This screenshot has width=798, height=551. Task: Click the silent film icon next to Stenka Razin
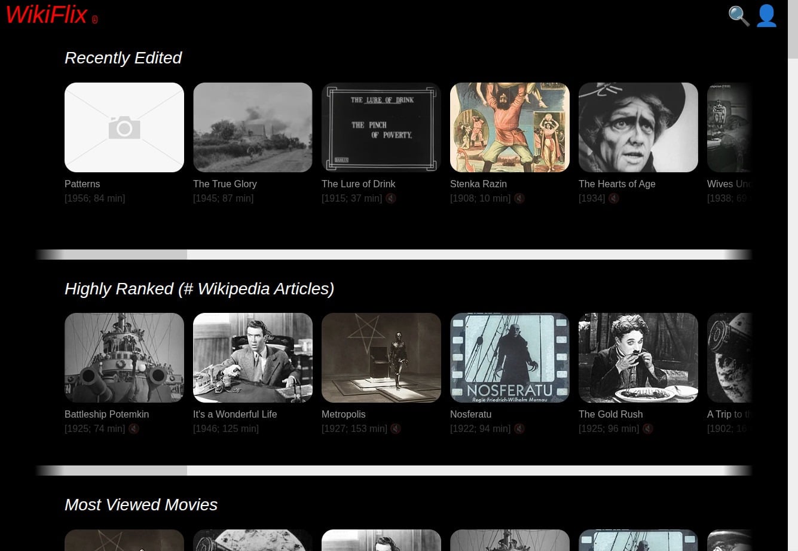click(x=519, y=198)
